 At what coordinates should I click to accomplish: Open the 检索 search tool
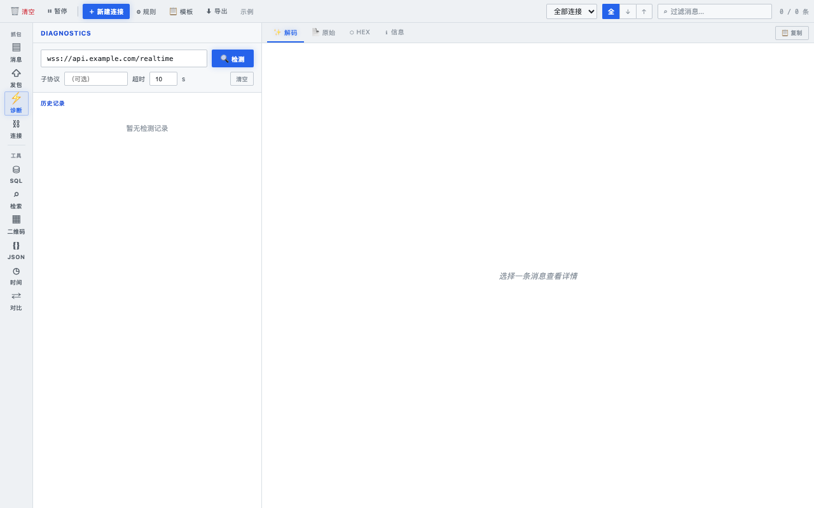tap(16, 199)
